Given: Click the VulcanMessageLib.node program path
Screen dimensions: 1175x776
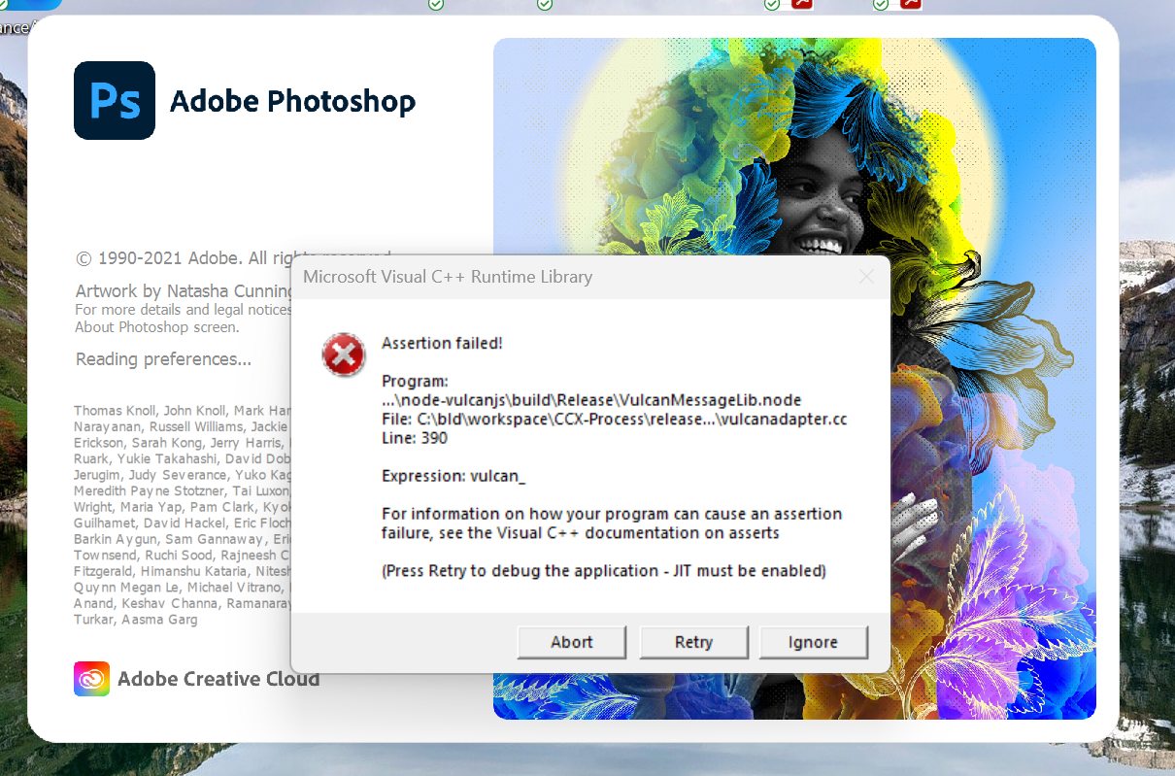Looking at the screenshot, I should (x=590, y=400).
